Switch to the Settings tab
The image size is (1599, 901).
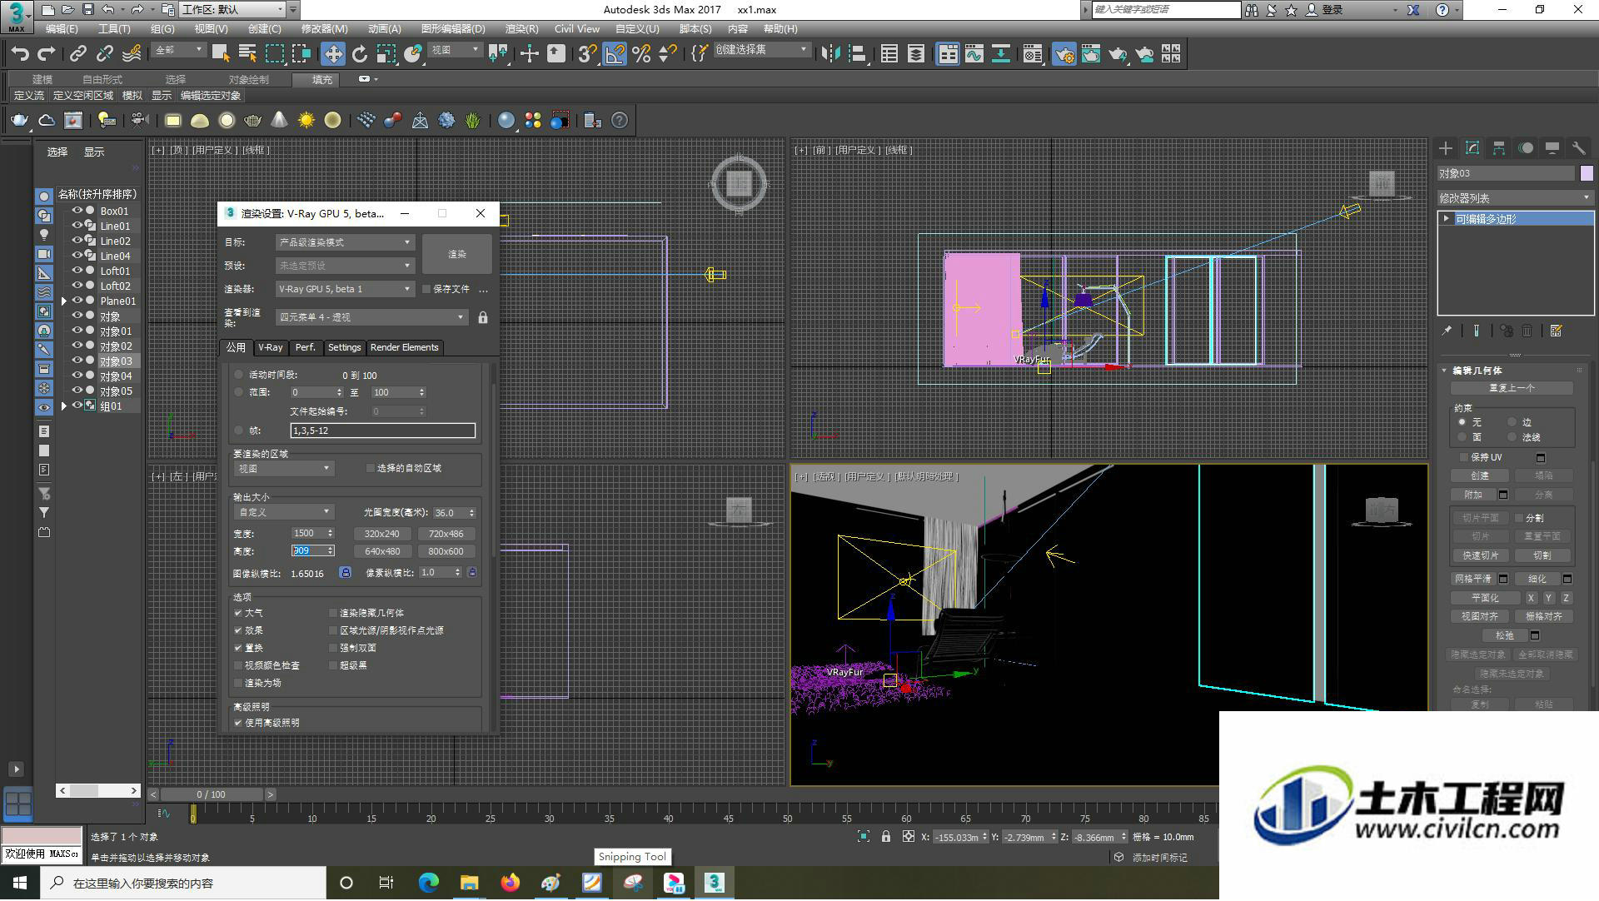[344, 348]
